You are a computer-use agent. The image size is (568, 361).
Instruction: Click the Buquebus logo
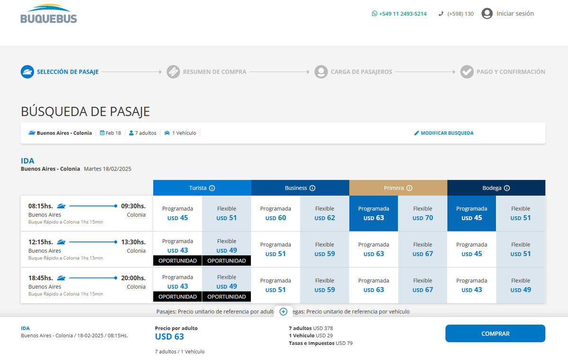point(48,14)
